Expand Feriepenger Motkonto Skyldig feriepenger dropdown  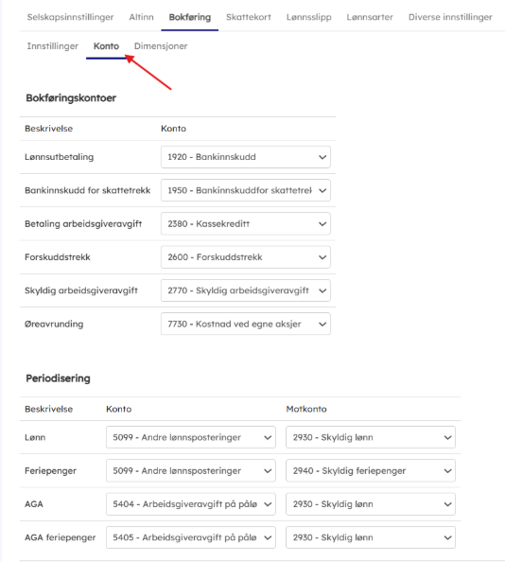(371, 470)
